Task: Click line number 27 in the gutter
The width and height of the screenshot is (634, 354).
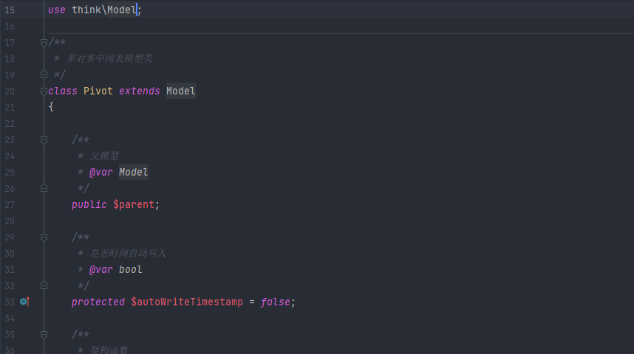Action: click(10, 204)
